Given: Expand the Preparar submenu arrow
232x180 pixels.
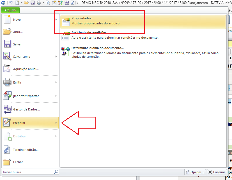Looking at the screenshot, I should point(56,123).
